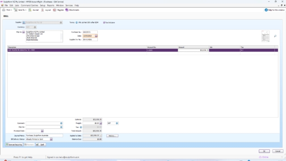
Task: Click the Layout toolbar button
Action: 46,10
